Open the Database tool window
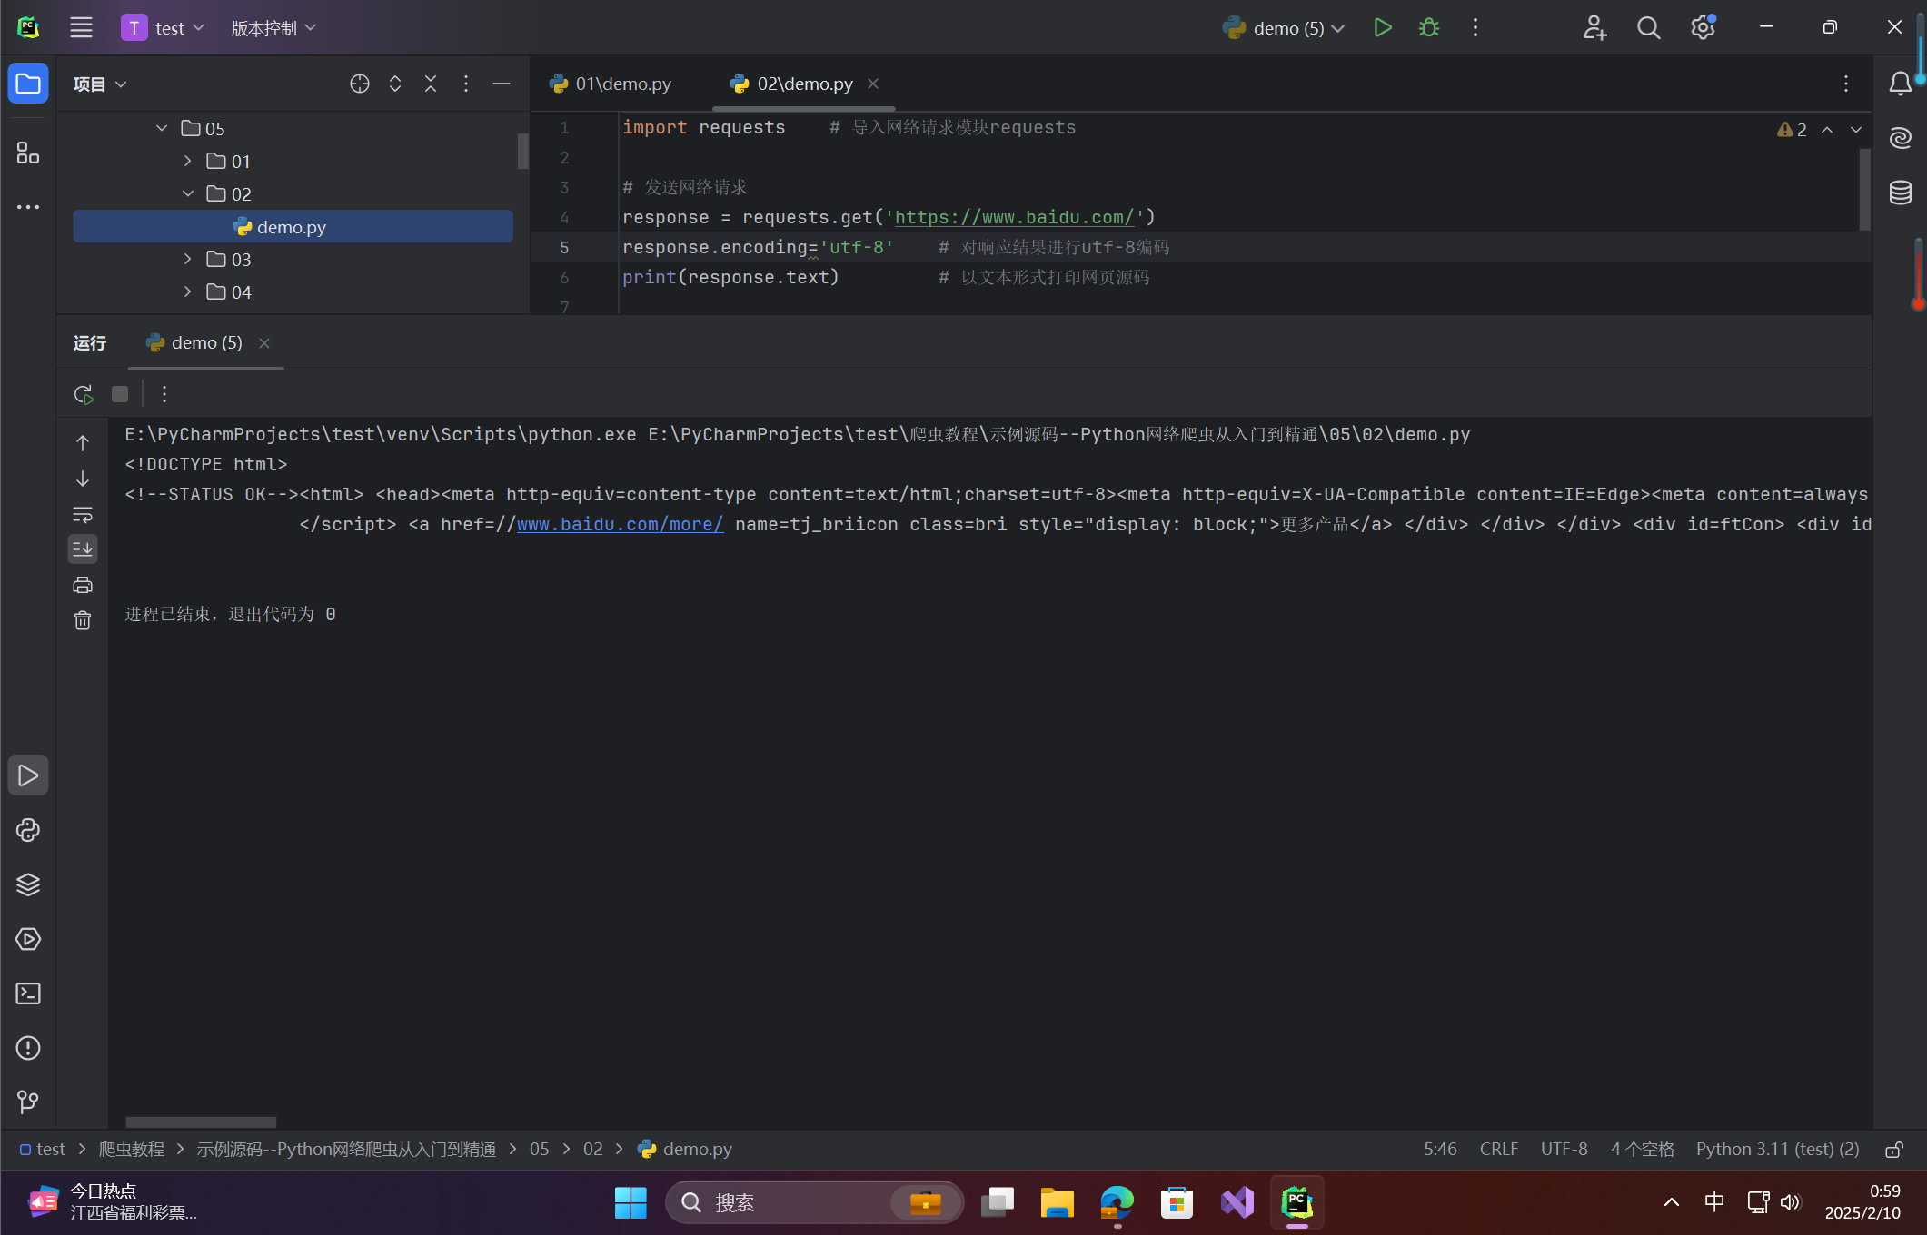This screenshot has height=1235, width=1927. (x=1900, y=193)
